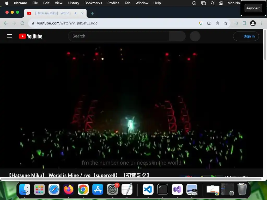Click the horizontal scrollbar at bottom

(x=131, y=179)
